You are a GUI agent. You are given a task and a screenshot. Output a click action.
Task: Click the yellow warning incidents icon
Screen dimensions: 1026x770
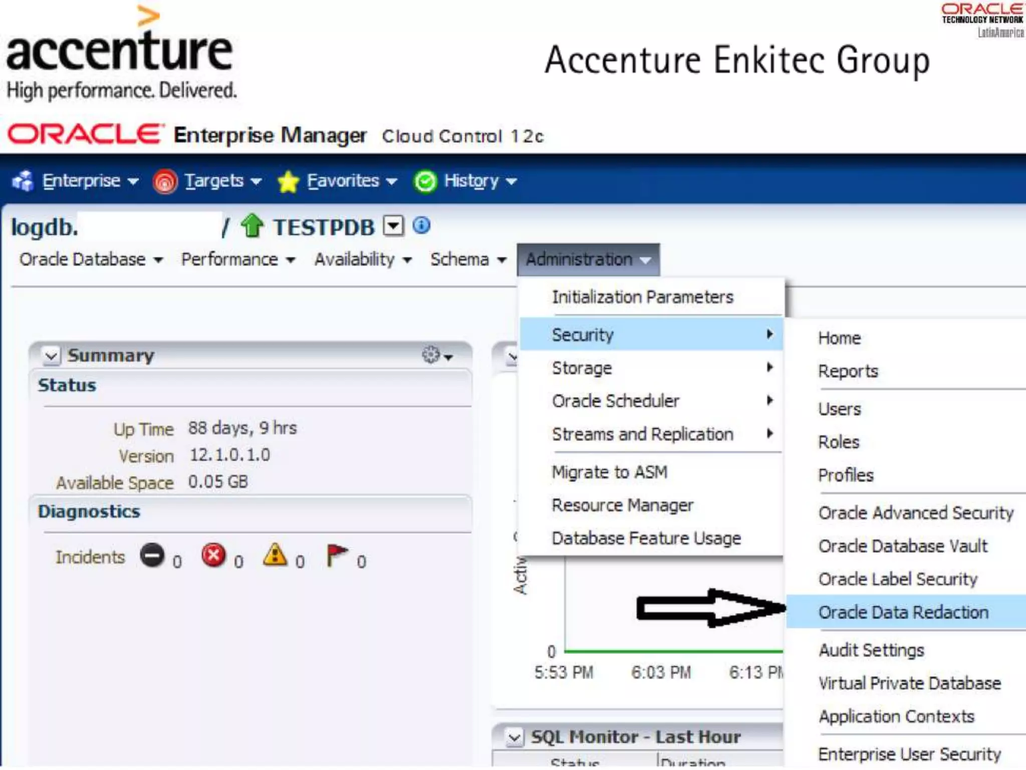275,555
